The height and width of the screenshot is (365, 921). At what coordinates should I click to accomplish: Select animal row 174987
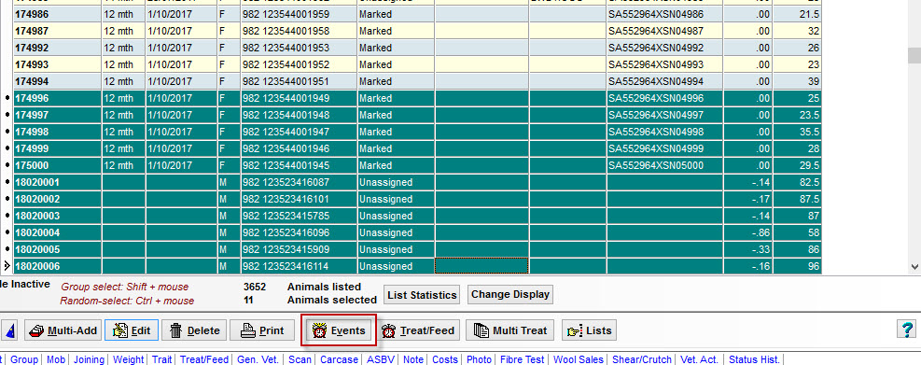point(417,31)
